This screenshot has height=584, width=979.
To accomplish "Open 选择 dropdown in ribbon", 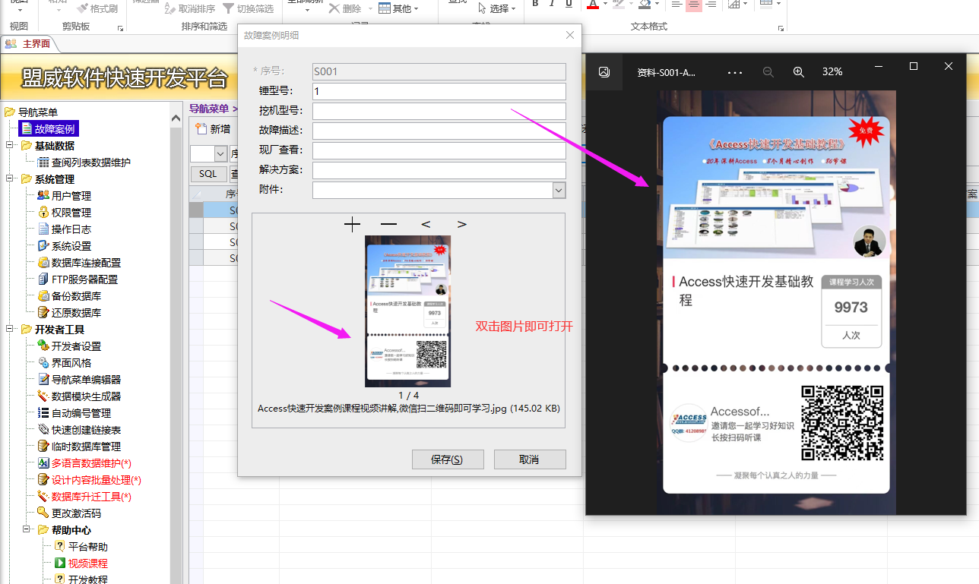I will coord(498,8).
